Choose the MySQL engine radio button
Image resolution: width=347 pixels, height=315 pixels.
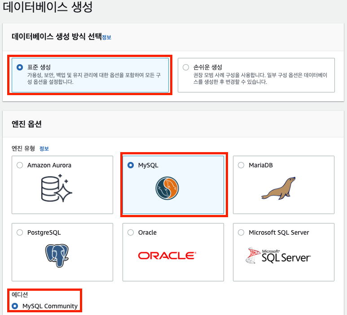pyautogui.click(x=131, y=165)
